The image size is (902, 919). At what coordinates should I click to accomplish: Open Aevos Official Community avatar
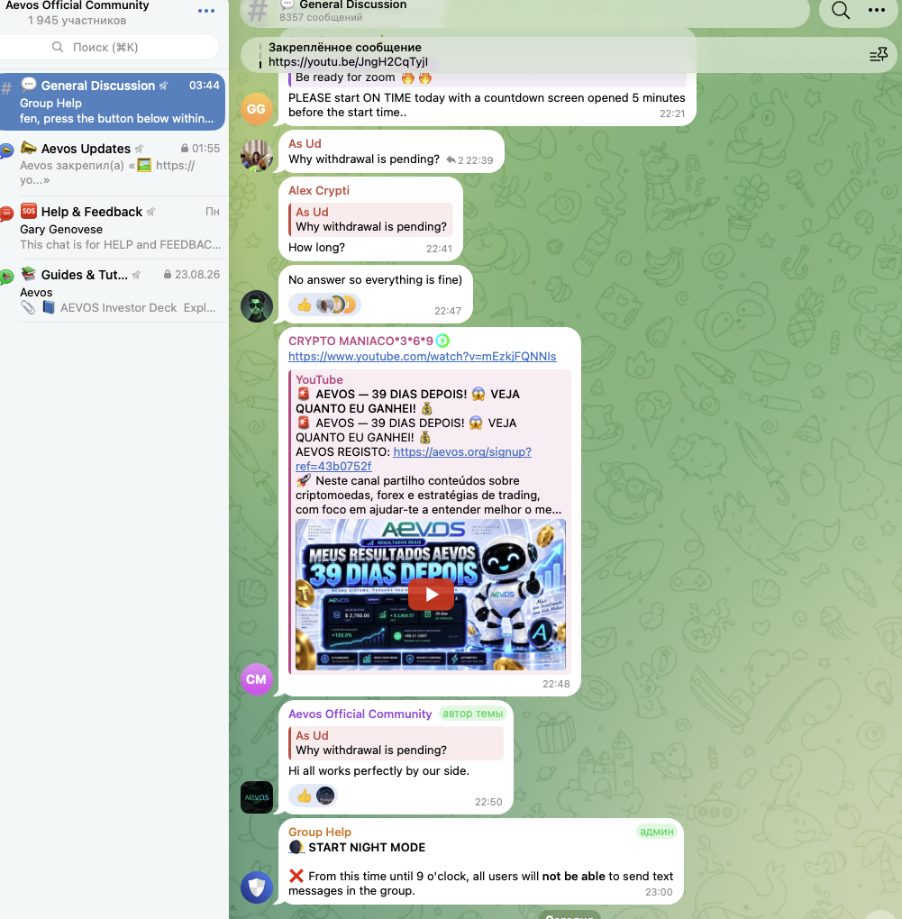point(256,797)
